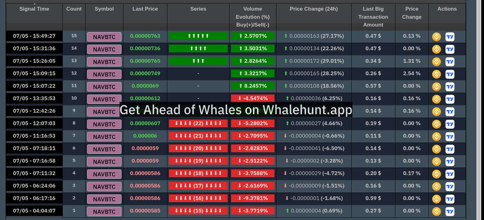
Task: Click price change value 2.54 %
Action: (412, 74)
